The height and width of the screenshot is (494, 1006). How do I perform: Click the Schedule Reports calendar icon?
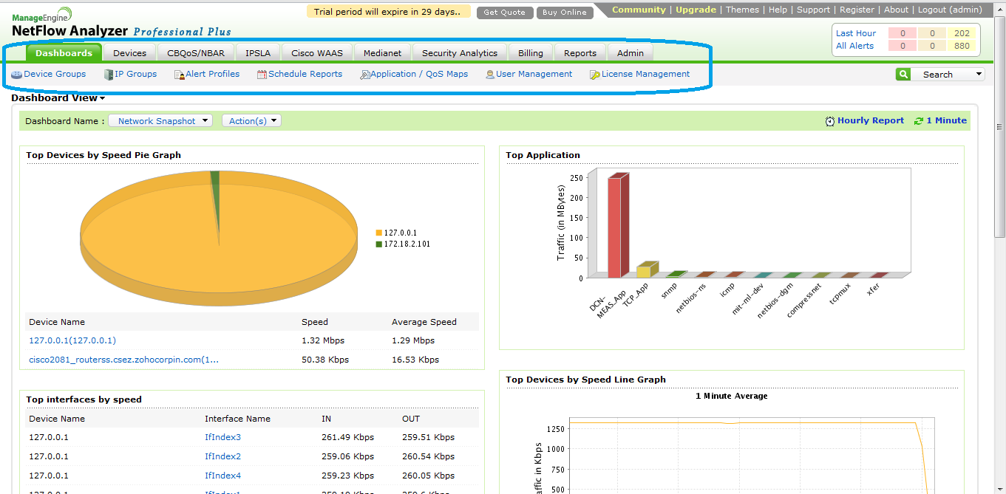pyautogui.click(x=262, y=75)
